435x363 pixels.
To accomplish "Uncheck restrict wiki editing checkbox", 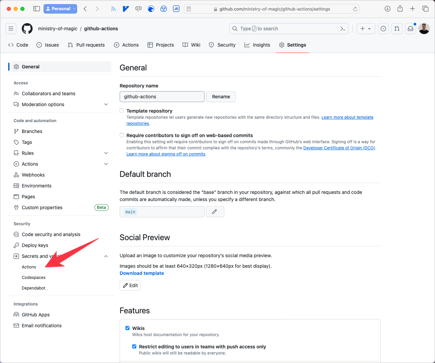I will coord(134,346).
